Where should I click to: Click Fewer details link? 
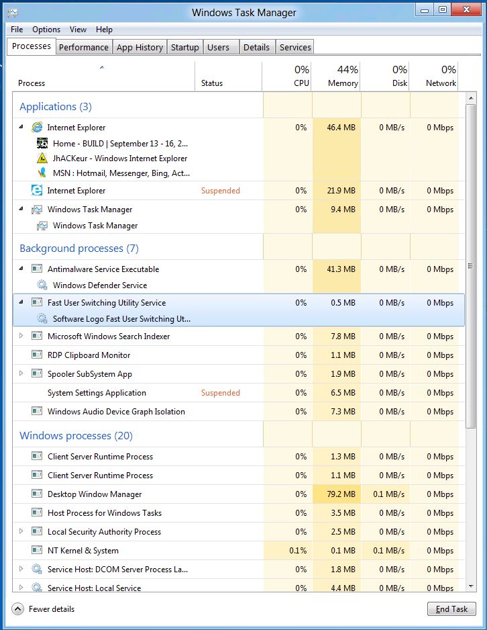point(52,609)
